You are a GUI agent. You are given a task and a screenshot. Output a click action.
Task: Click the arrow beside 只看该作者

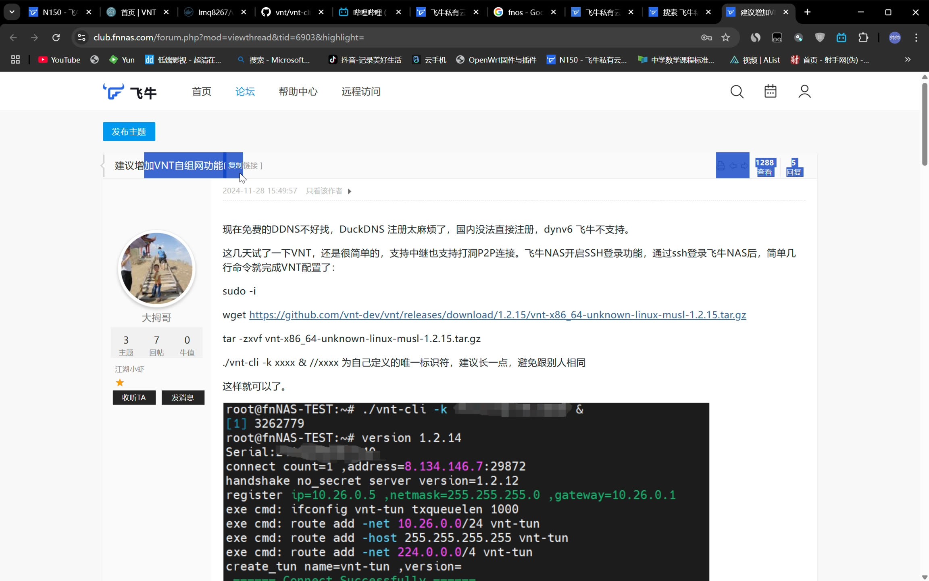pyautogui.click(x=350, y=191)
